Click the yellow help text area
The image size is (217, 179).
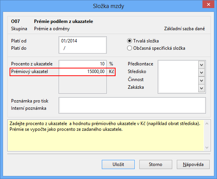106,135
